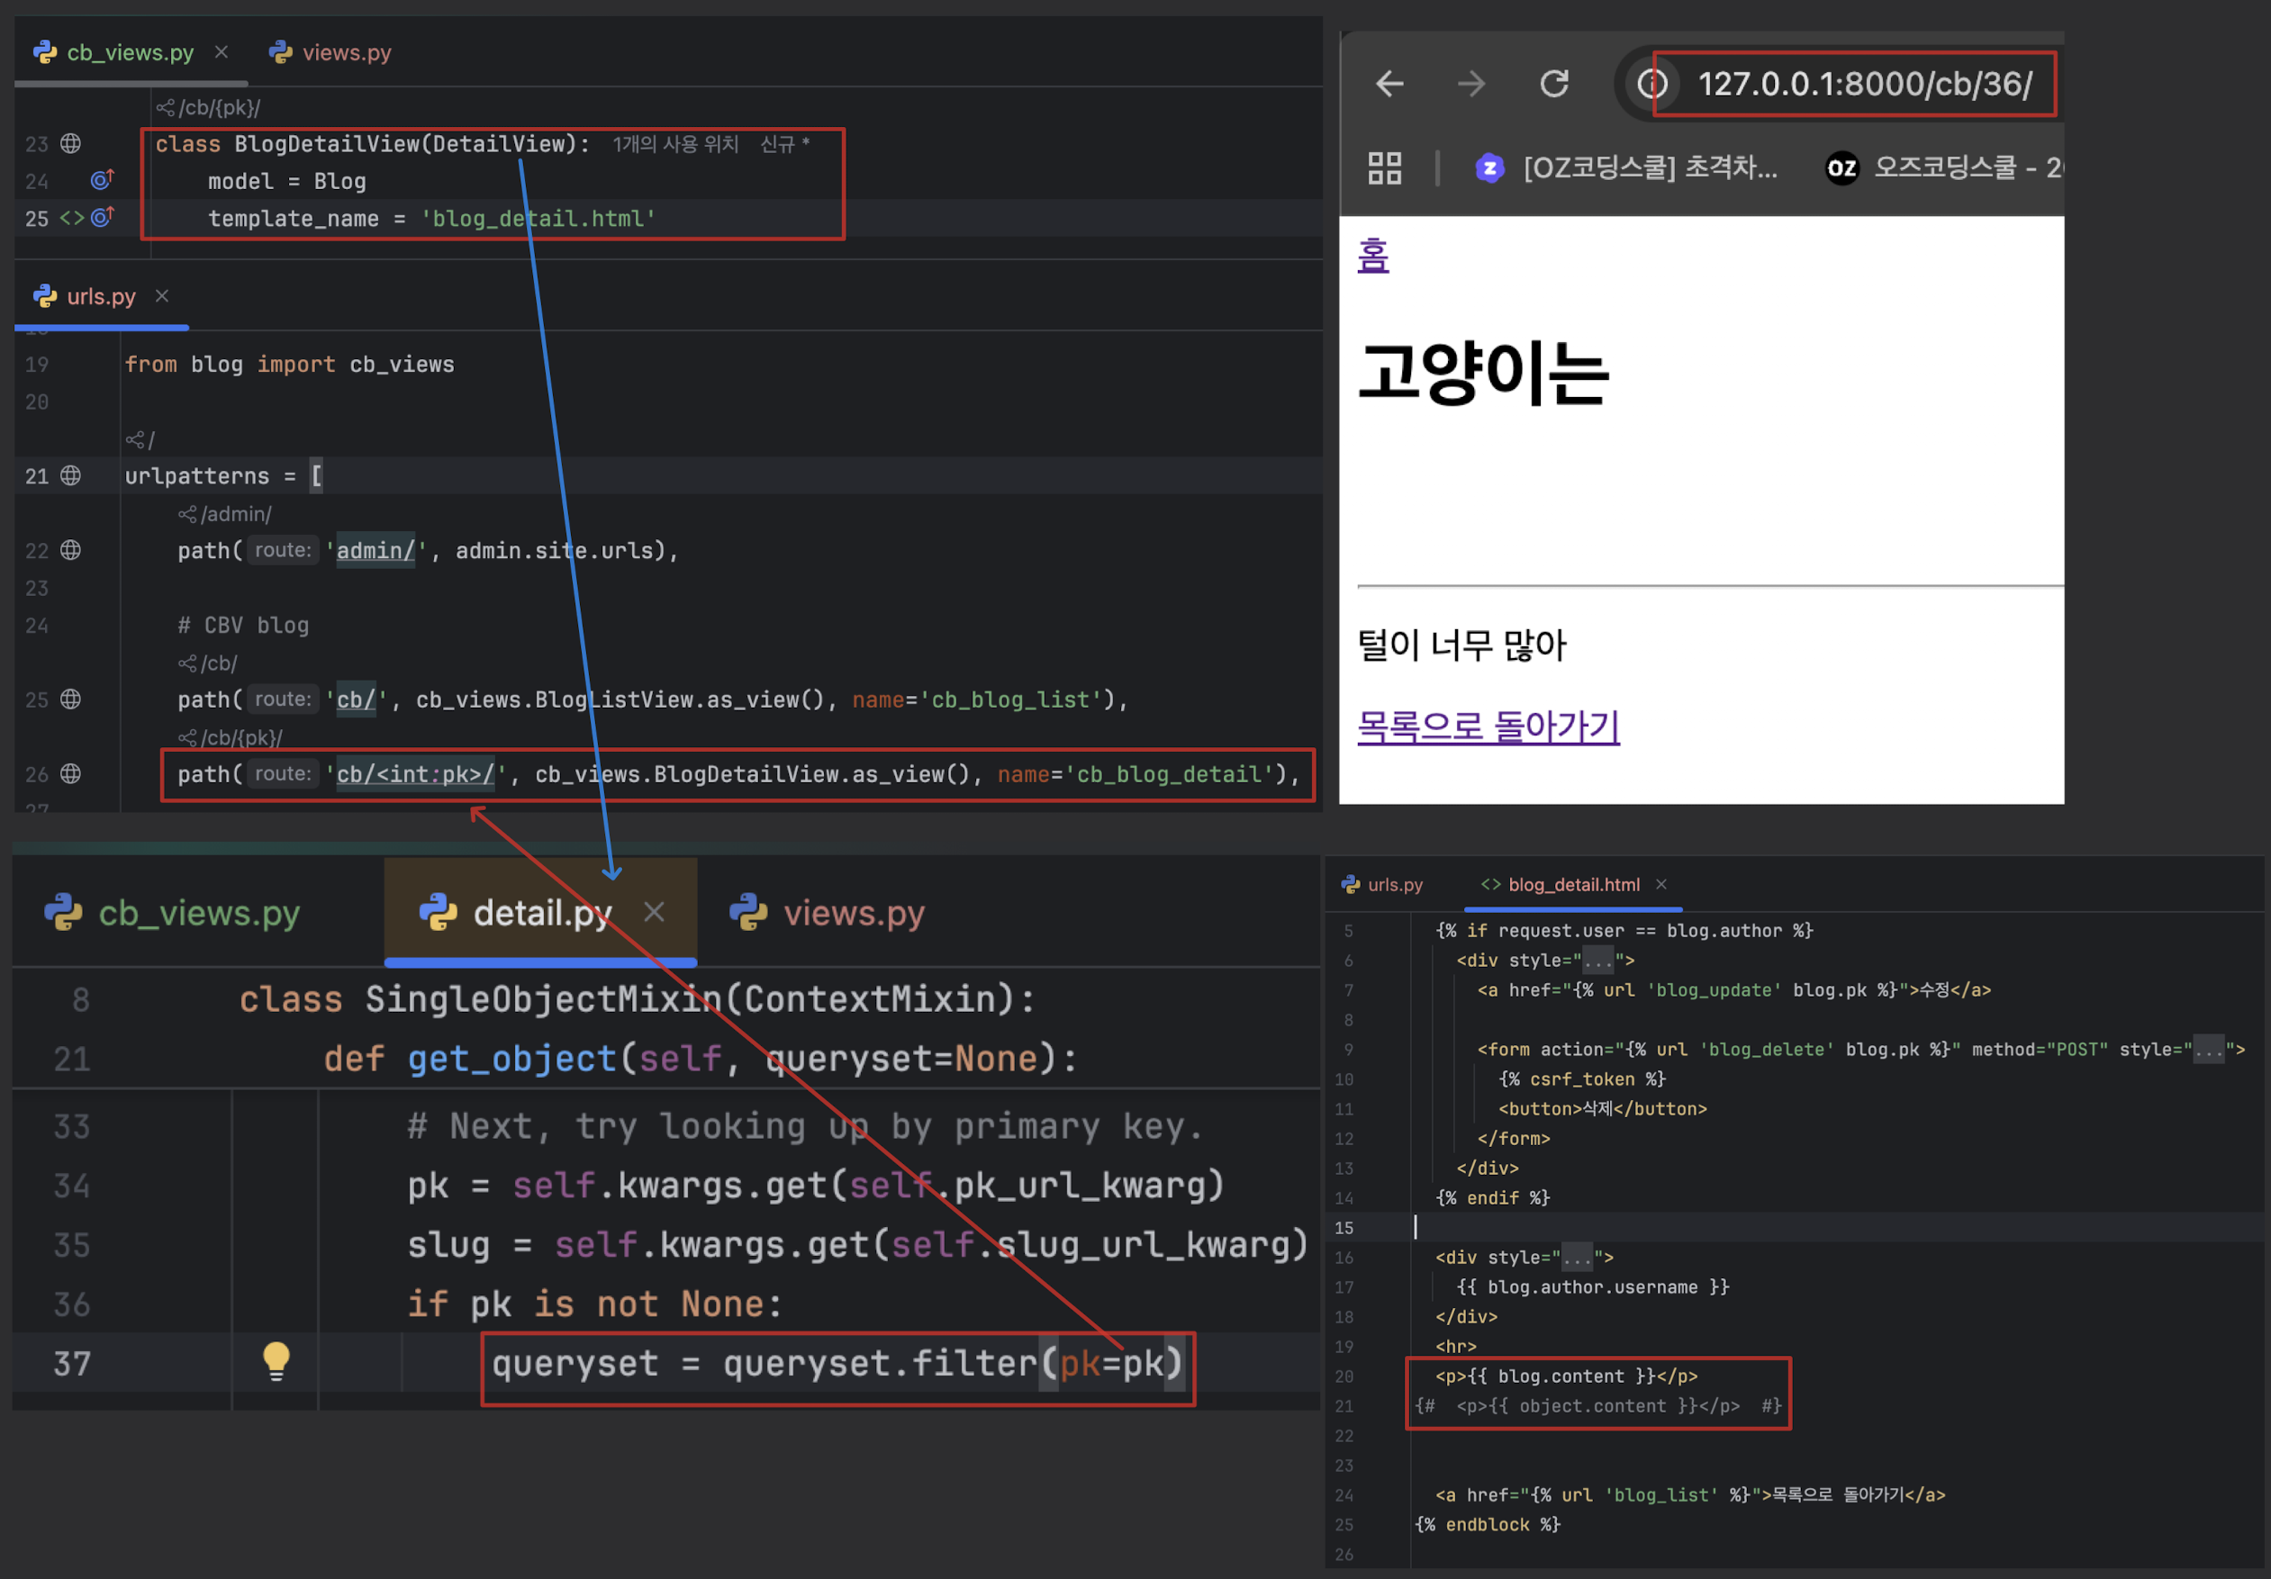Click the browser back arrow
The image size is (2271, 1579).
pos(1389,84)
